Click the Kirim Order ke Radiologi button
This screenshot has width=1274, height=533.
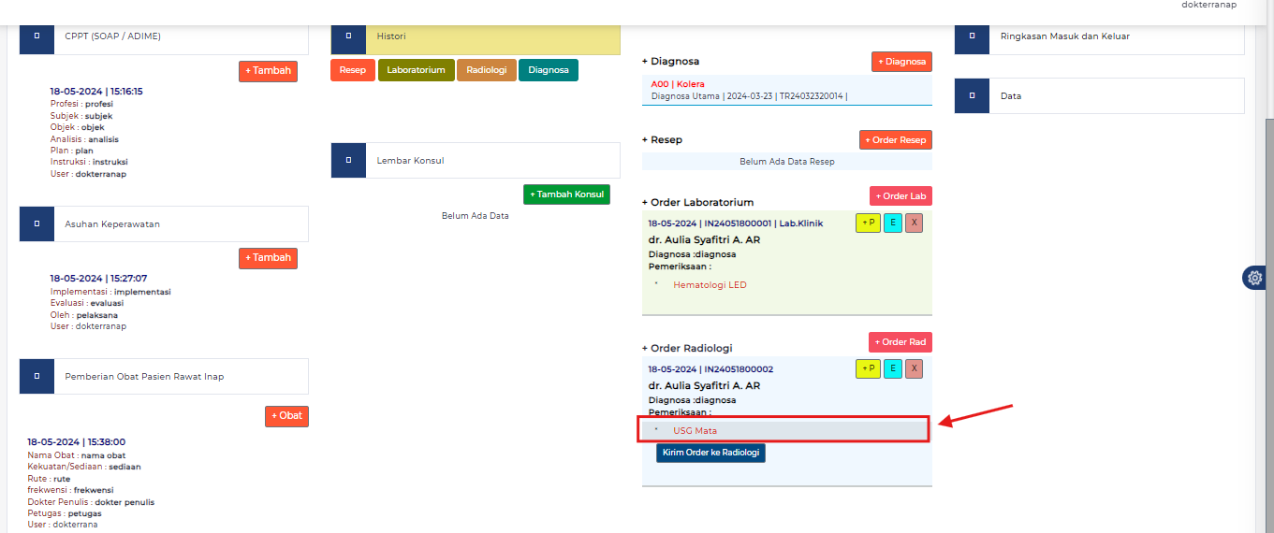(x=710, y=453)
